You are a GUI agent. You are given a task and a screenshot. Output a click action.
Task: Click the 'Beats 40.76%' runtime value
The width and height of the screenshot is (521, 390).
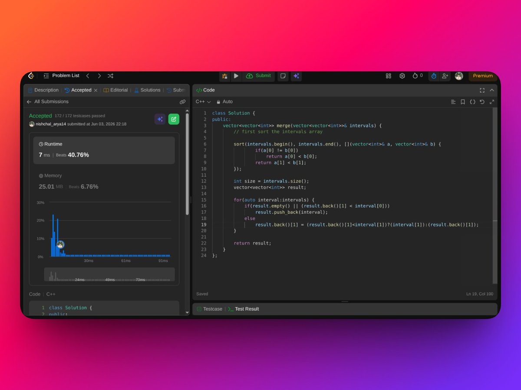coord(73,155)
